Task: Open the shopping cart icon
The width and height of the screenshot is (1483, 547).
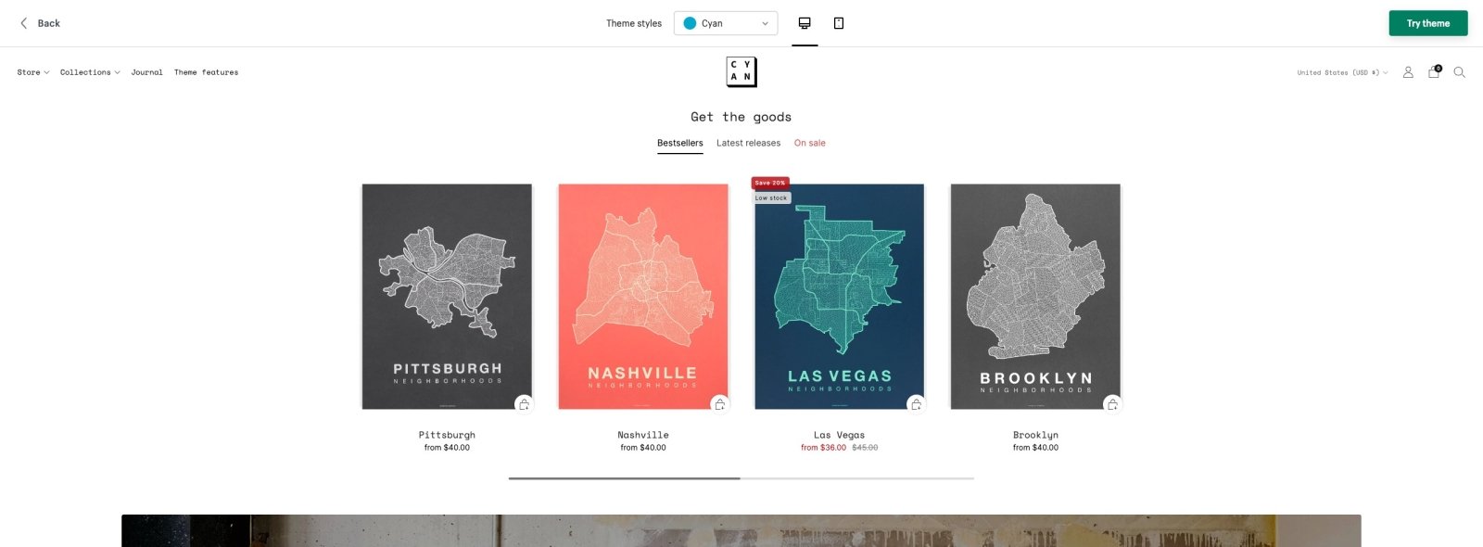Action: pyautogui.click(x=1434, y=71)
